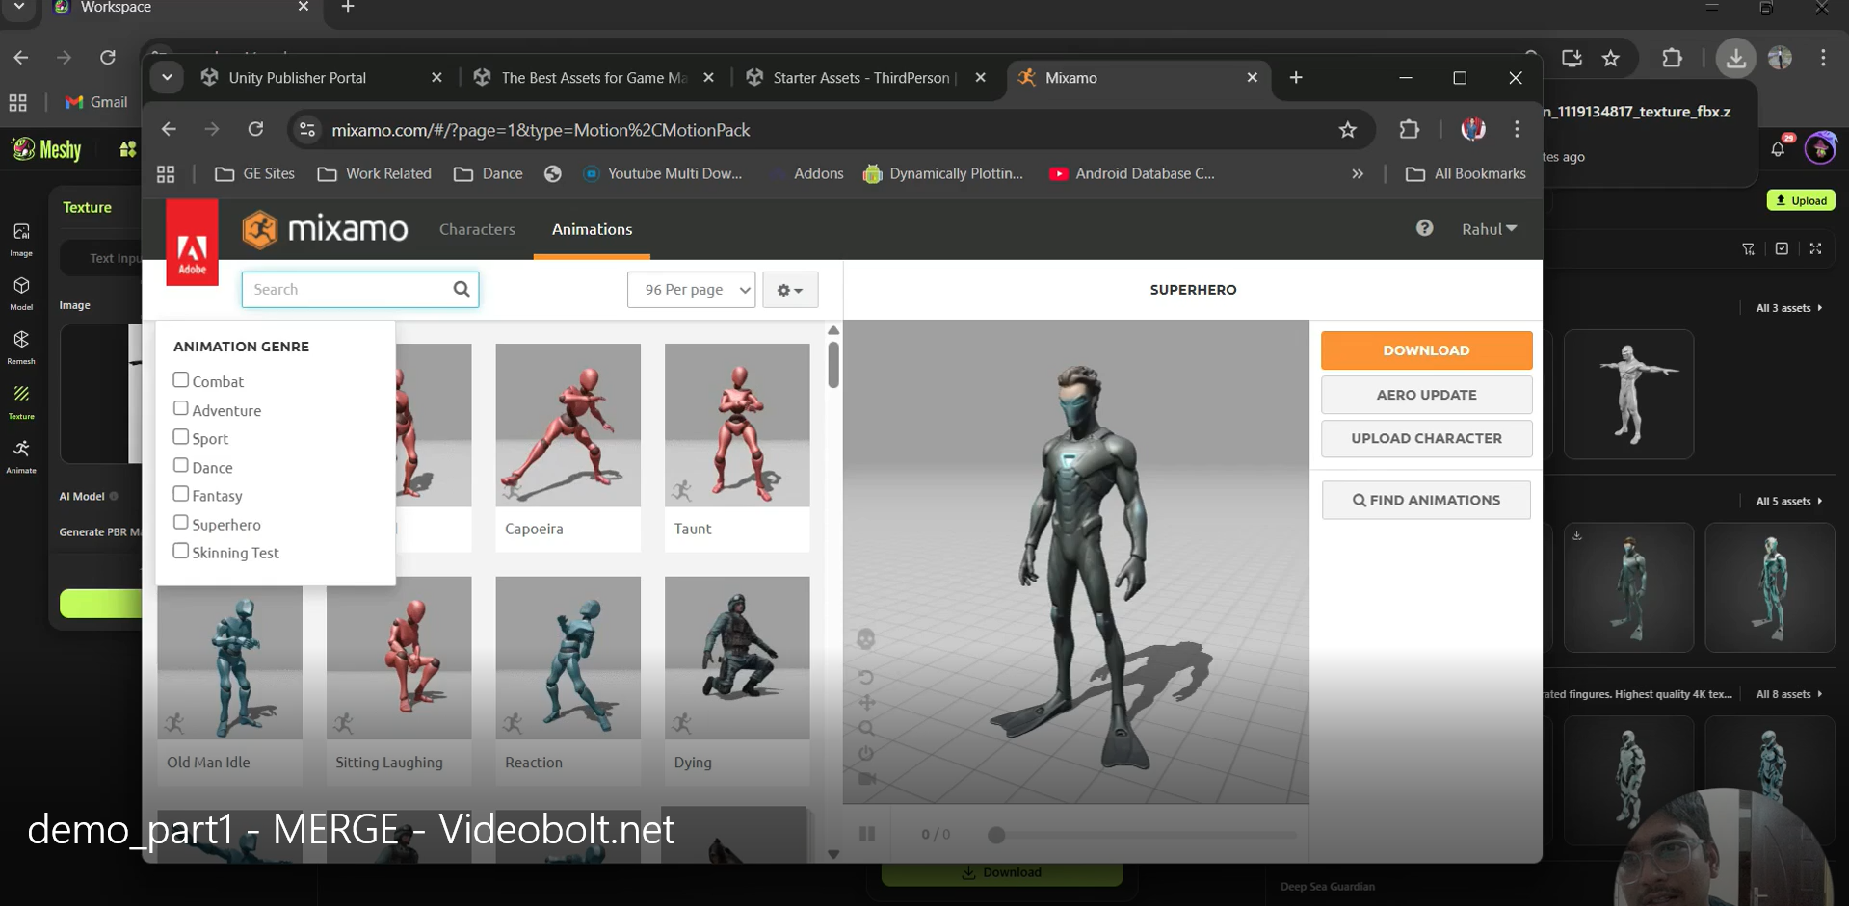Tick the Dance genre checkbox
The image size is (1849, 906).
[181, 466]
